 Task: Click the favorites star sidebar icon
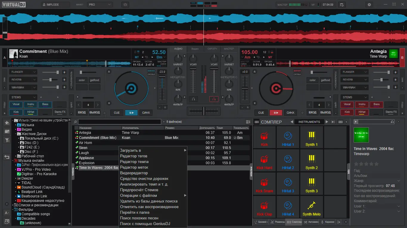7,123
